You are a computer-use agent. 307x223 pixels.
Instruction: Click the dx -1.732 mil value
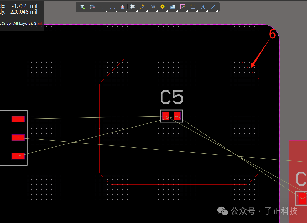(24, 6)
